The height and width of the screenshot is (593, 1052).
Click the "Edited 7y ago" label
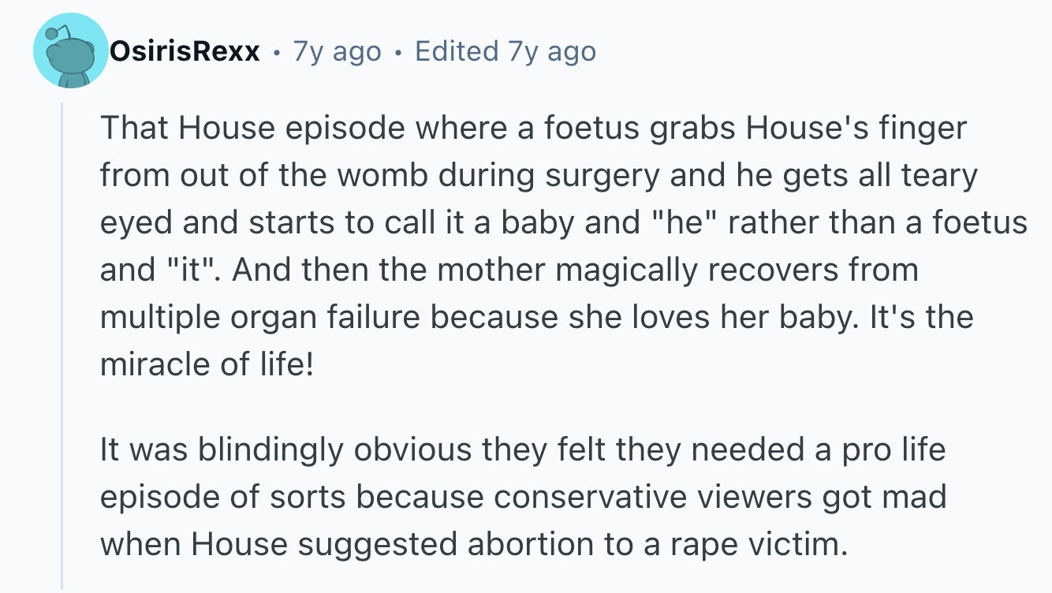[505, 52]
